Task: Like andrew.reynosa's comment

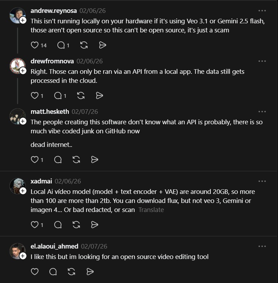Action: point(34,45)
